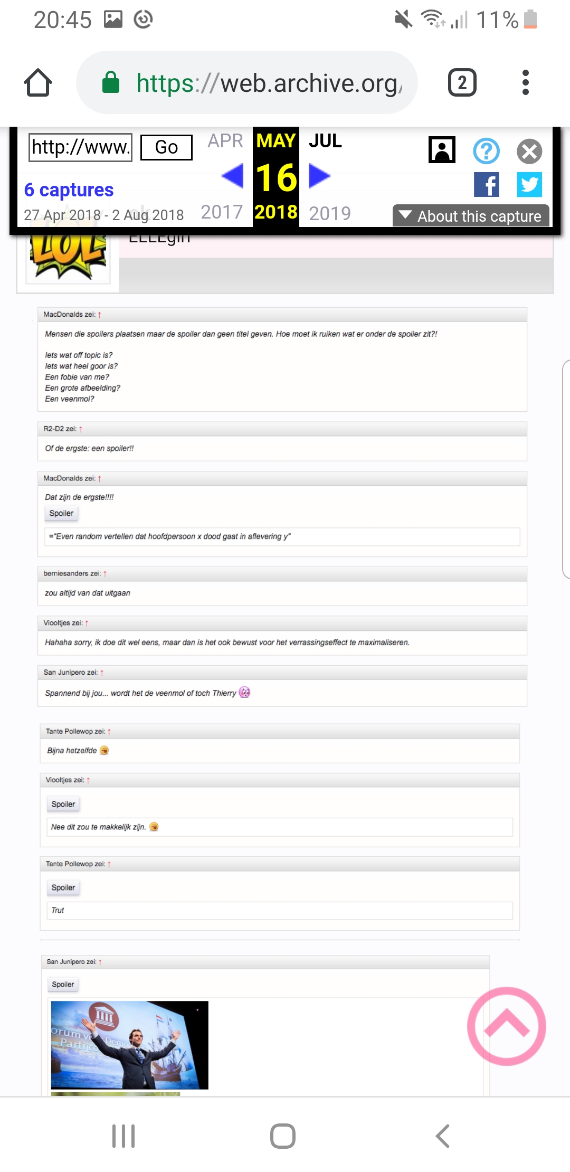Image resolution: width=570 pixels, height=1172 pixels.
Task: Expand the About this capture dropdown
Action: 471,216
